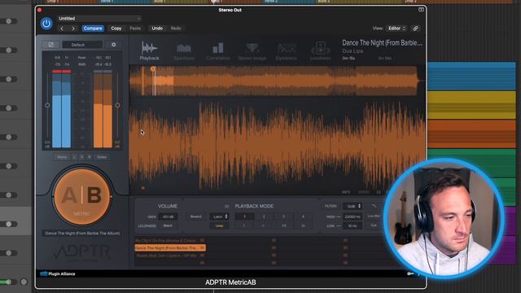This screenshot has height=293, width=521.
Task: Open the View Editor dropdown
Action: click(x=396, y=28)
